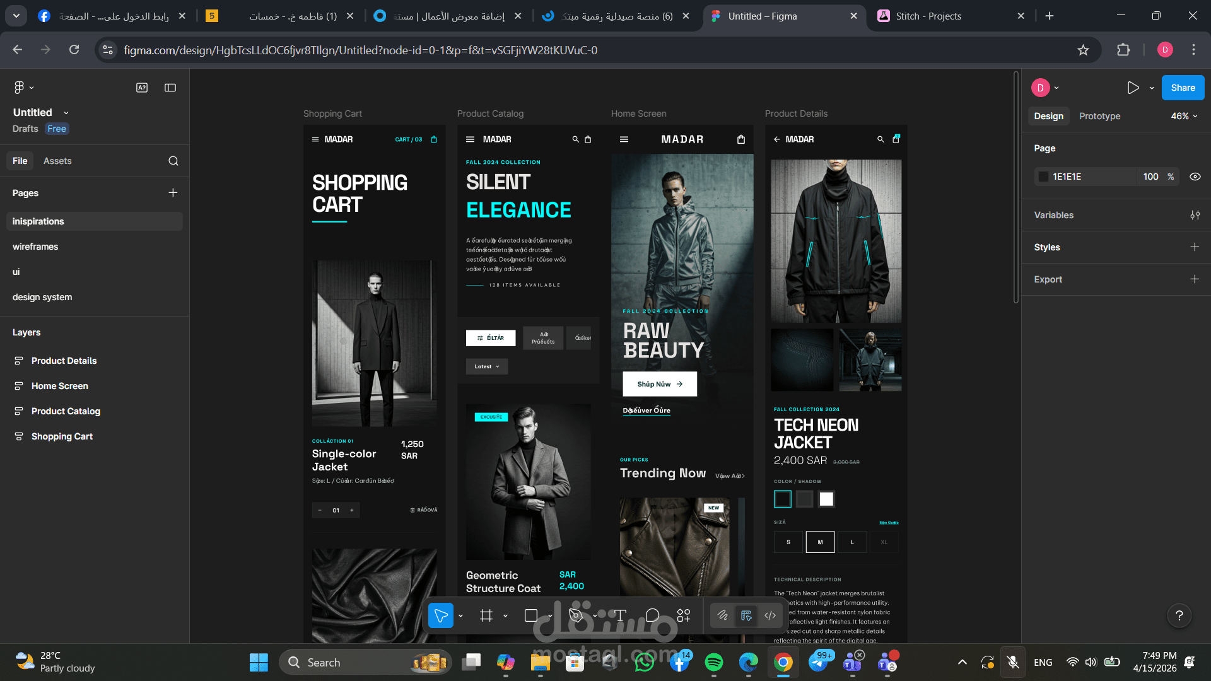Select the Rectangle tool

(x=532, y=615)
